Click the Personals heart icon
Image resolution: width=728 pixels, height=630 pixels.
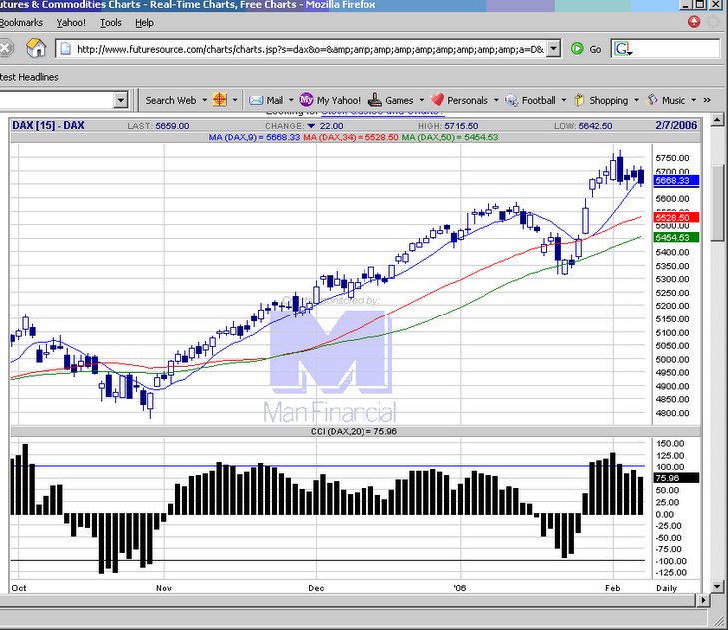[437, 100]
